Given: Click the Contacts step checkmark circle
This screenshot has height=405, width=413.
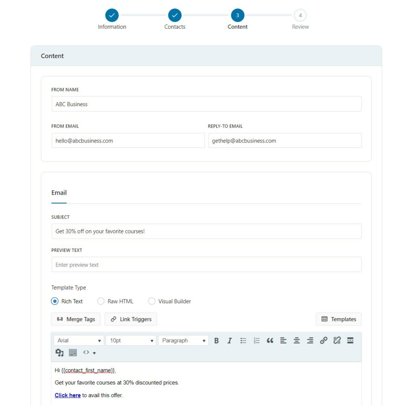Looking at the screenshot, I should [175, 15].
